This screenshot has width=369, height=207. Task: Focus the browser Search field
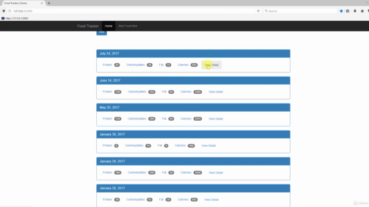point(300,11)
